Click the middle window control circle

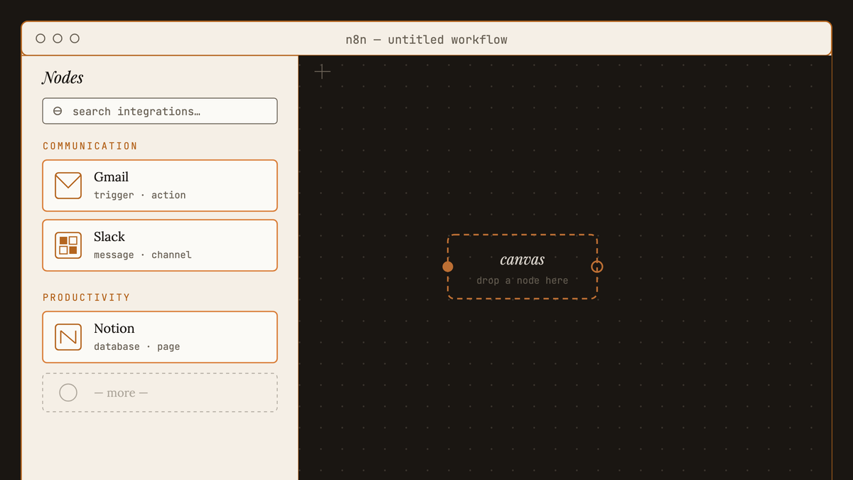(58, 38)
